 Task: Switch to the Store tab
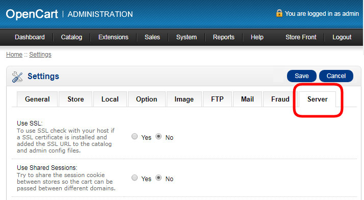pyautogui.click(x=75, y=99)
